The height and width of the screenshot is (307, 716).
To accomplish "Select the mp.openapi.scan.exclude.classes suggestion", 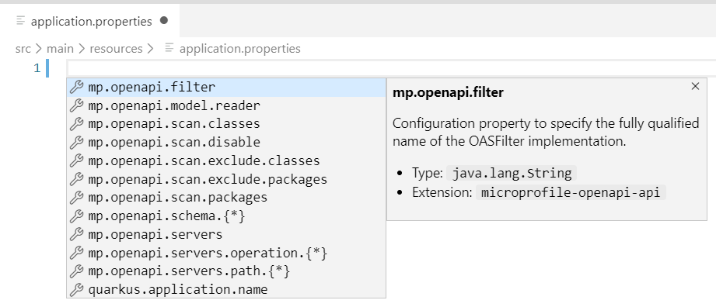I will point(226,160).
